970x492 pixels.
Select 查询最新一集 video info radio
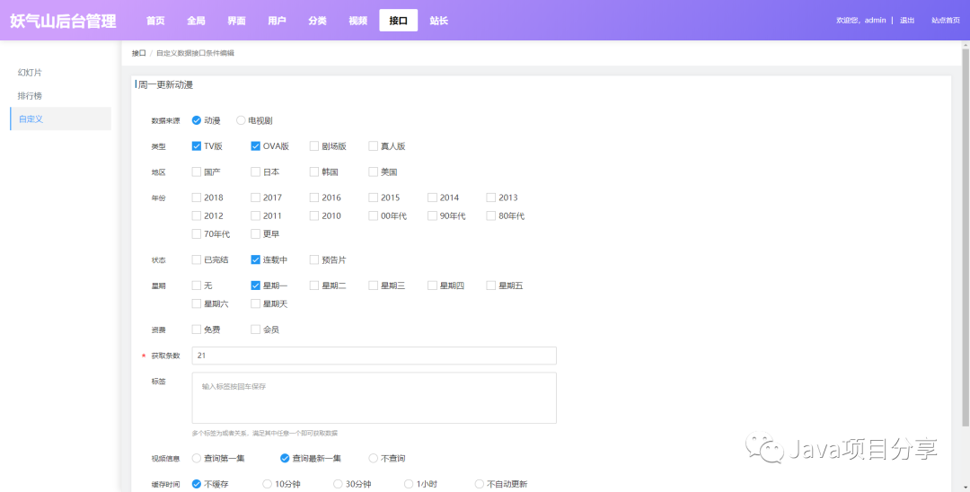pos(285,458)
